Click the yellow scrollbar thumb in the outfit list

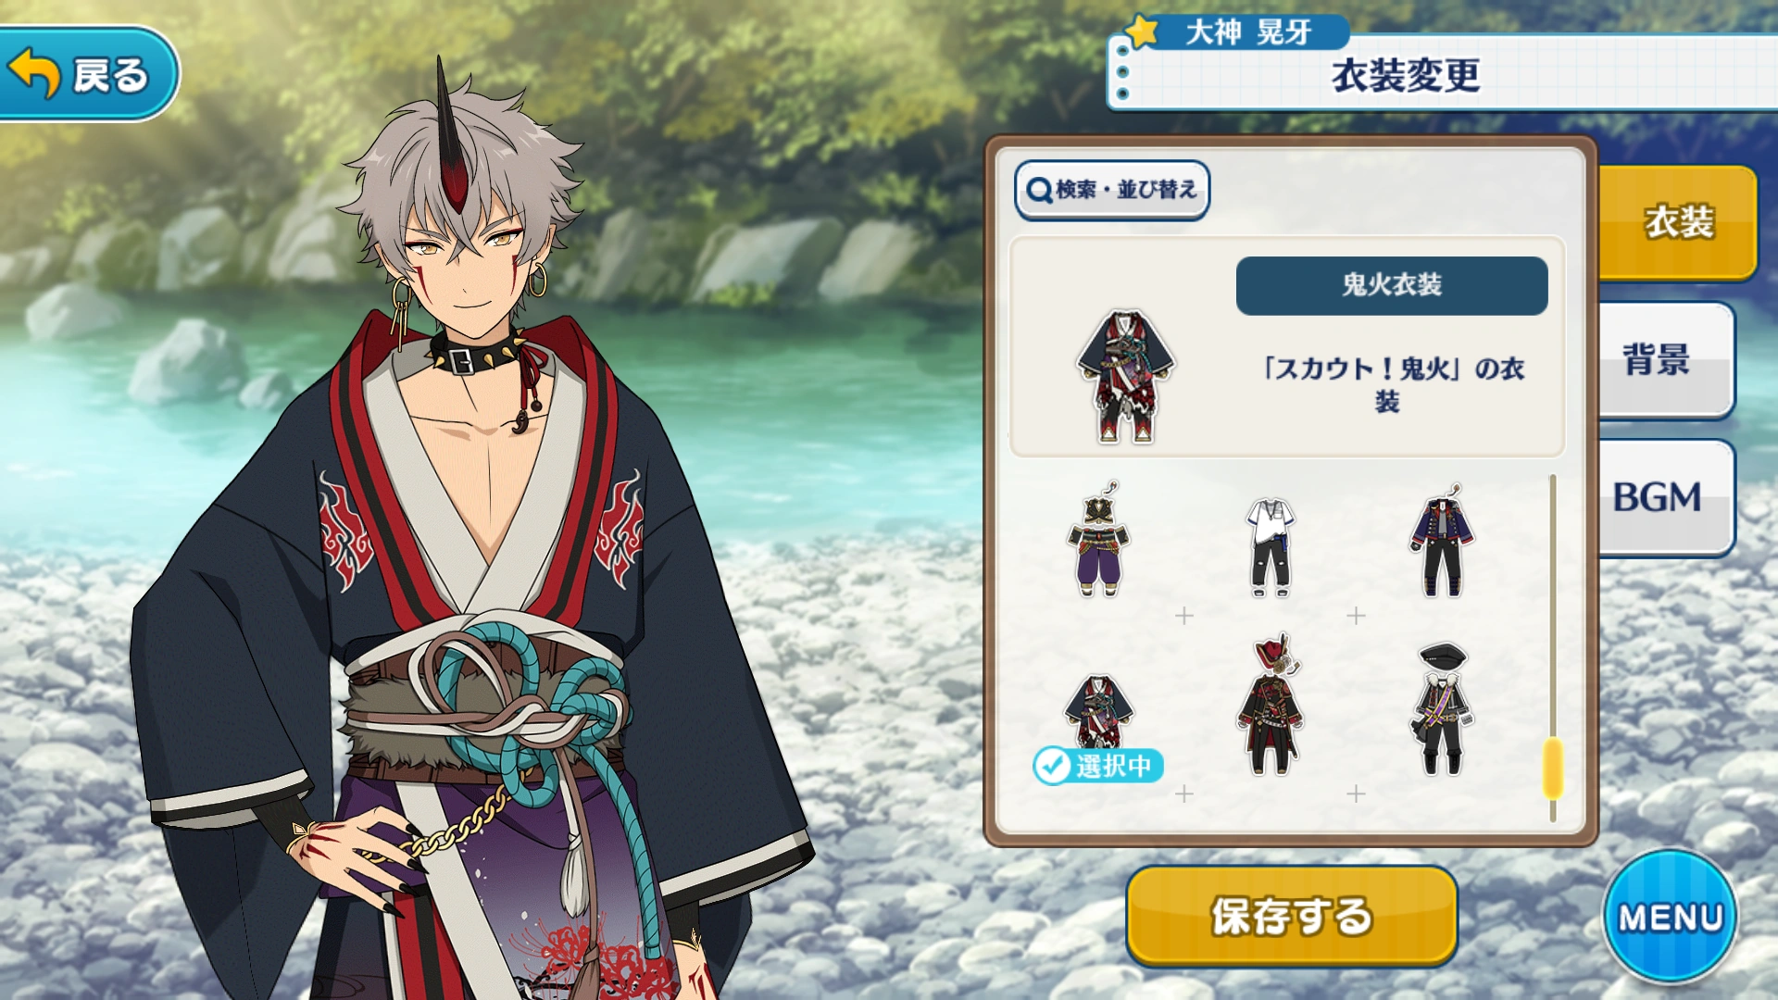pyautogui.click(x=1553, y=769)
